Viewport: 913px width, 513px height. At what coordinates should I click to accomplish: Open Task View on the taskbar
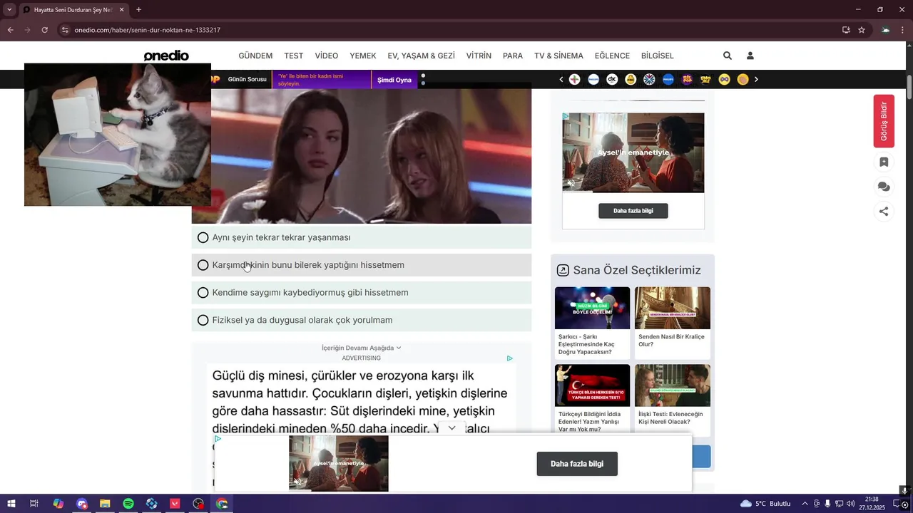click(34, 504)
